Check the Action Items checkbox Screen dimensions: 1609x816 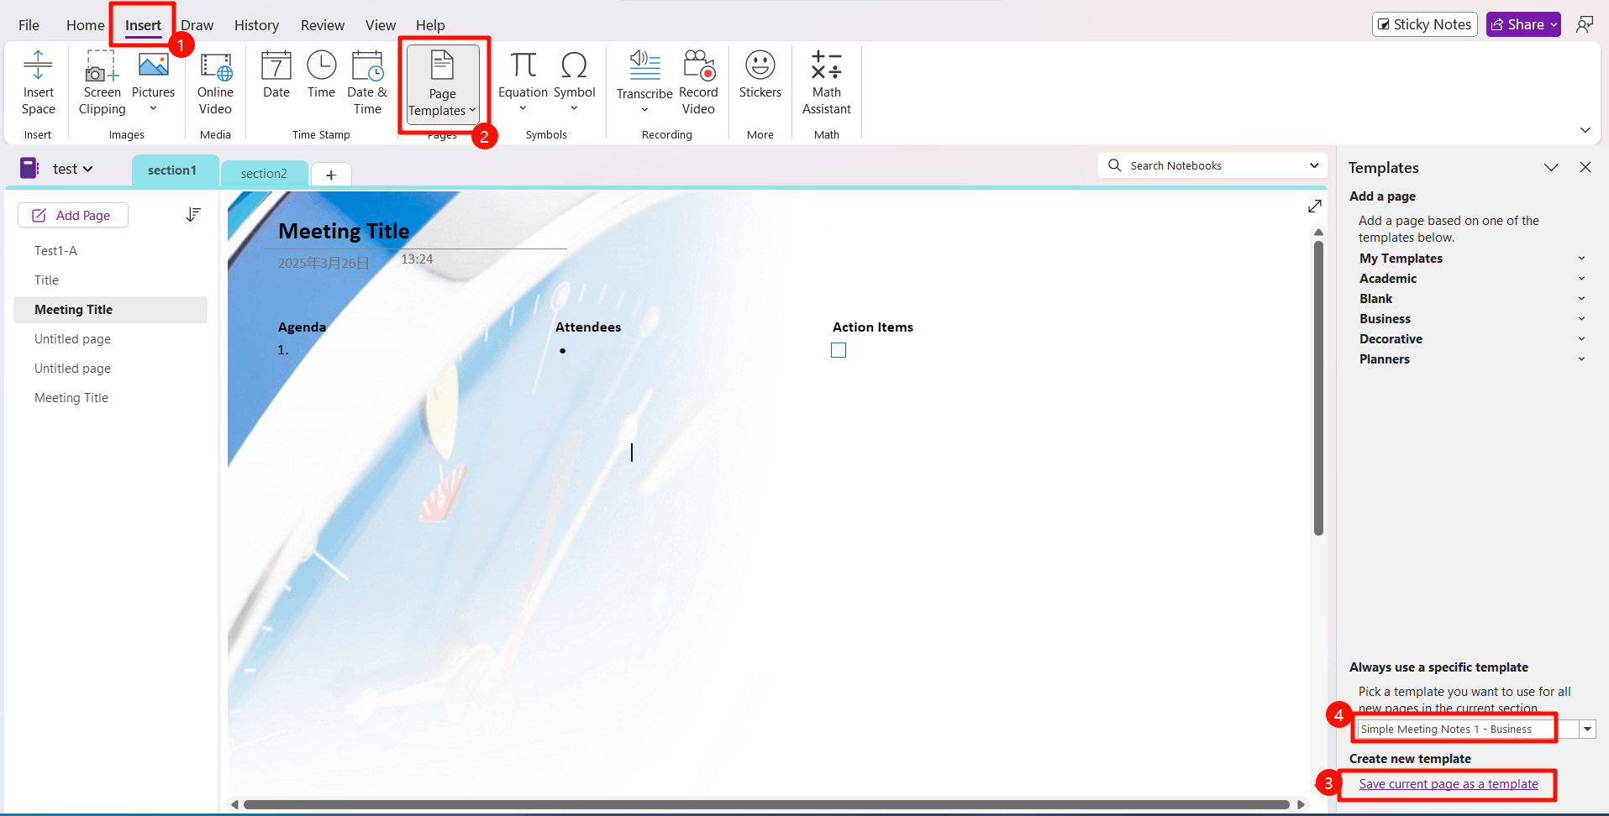tap(839, 350)
